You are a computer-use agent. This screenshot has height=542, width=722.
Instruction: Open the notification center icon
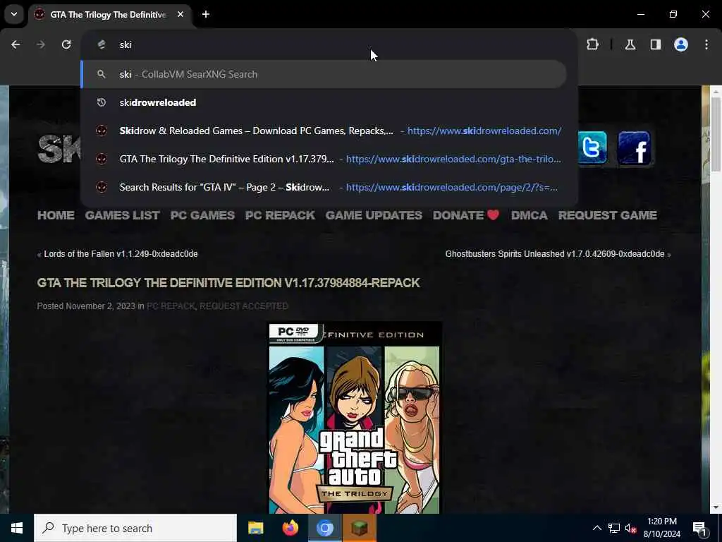[700, 528]
